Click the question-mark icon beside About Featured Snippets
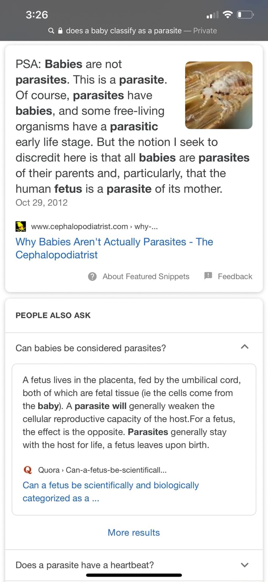The width and height of the screenshot is (268, 582). (93, 276)
